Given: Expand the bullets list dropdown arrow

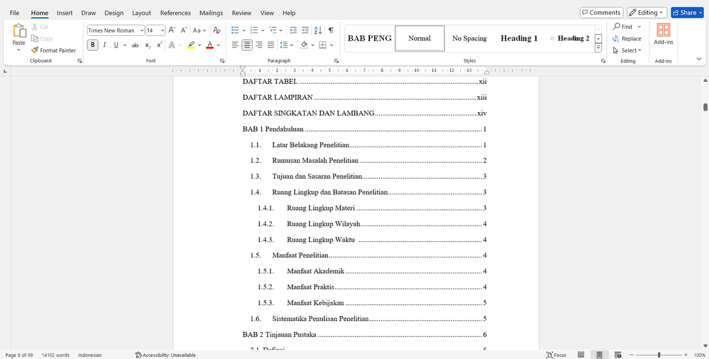Looking at the screenshot, I should pyautogui.click(x=243, y=31).
